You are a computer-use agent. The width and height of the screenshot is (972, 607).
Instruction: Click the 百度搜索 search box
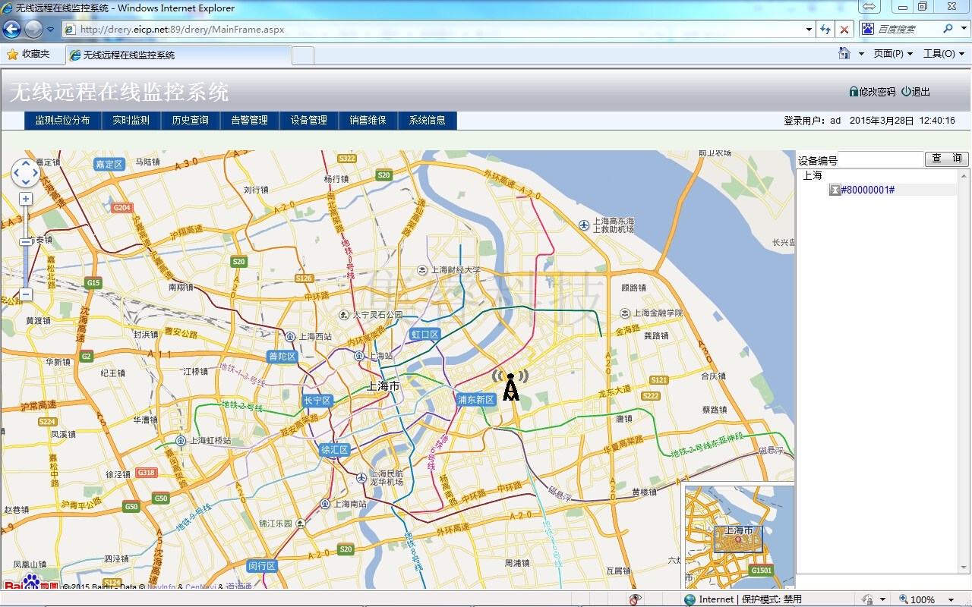tap(907, 29)
